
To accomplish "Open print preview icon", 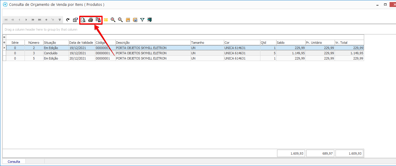I will coord(83,20).
